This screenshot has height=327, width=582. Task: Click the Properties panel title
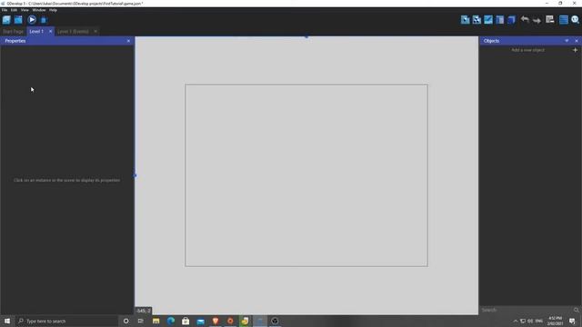[x=15, y=41]
